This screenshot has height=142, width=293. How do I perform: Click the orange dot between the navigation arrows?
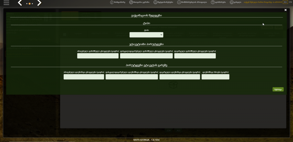tap(30, 4)
